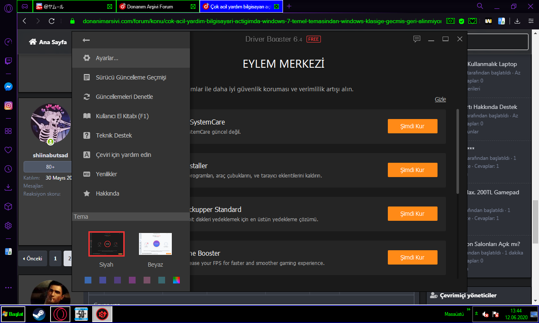Viewport: 539px width, 323px height.
Task: Click the Driver Booster feedback chat icon
Action: (417, 39)
